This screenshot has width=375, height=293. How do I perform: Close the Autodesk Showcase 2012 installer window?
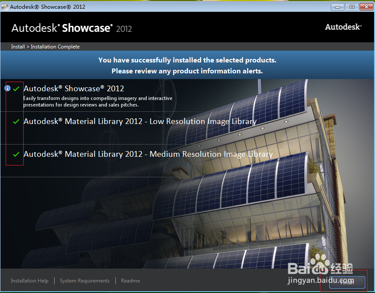point(366,7)
